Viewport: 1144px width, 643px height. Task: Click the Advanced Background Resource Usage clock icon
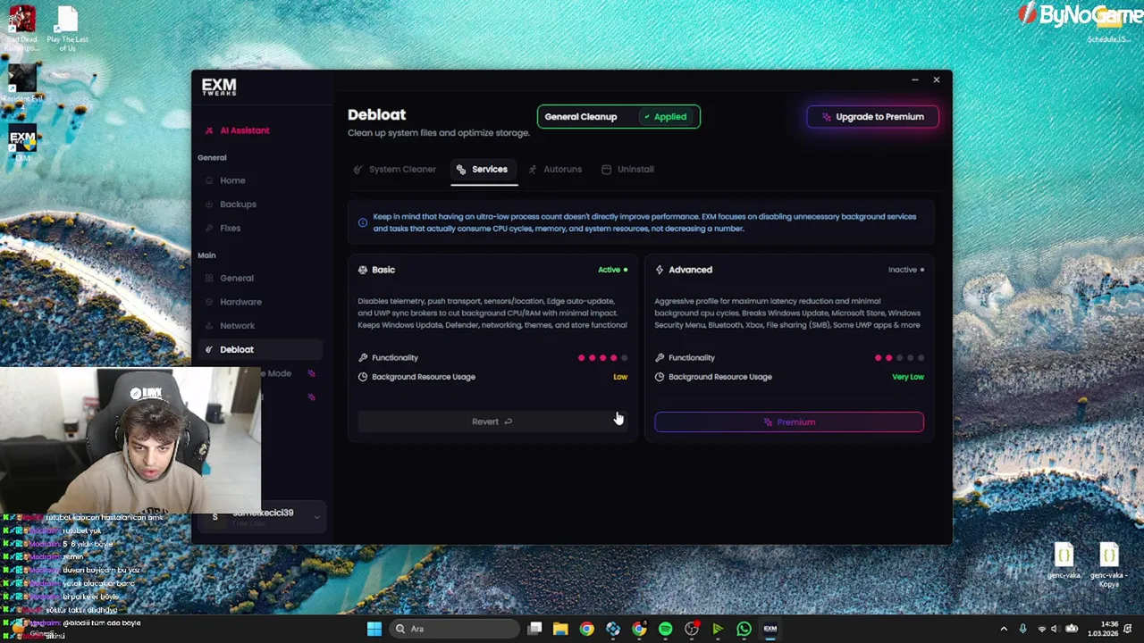point(660,377)
